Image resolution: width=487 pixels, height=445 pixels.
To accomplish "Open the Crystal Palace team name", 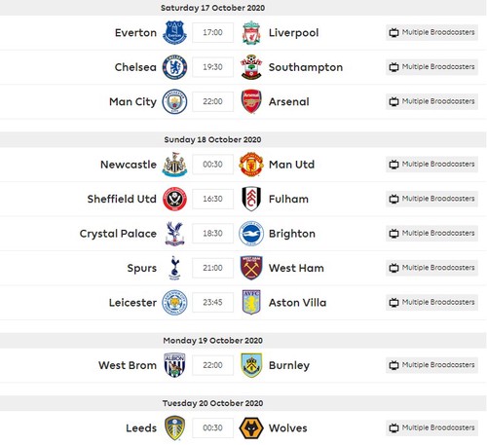I will tap(118, 234).
